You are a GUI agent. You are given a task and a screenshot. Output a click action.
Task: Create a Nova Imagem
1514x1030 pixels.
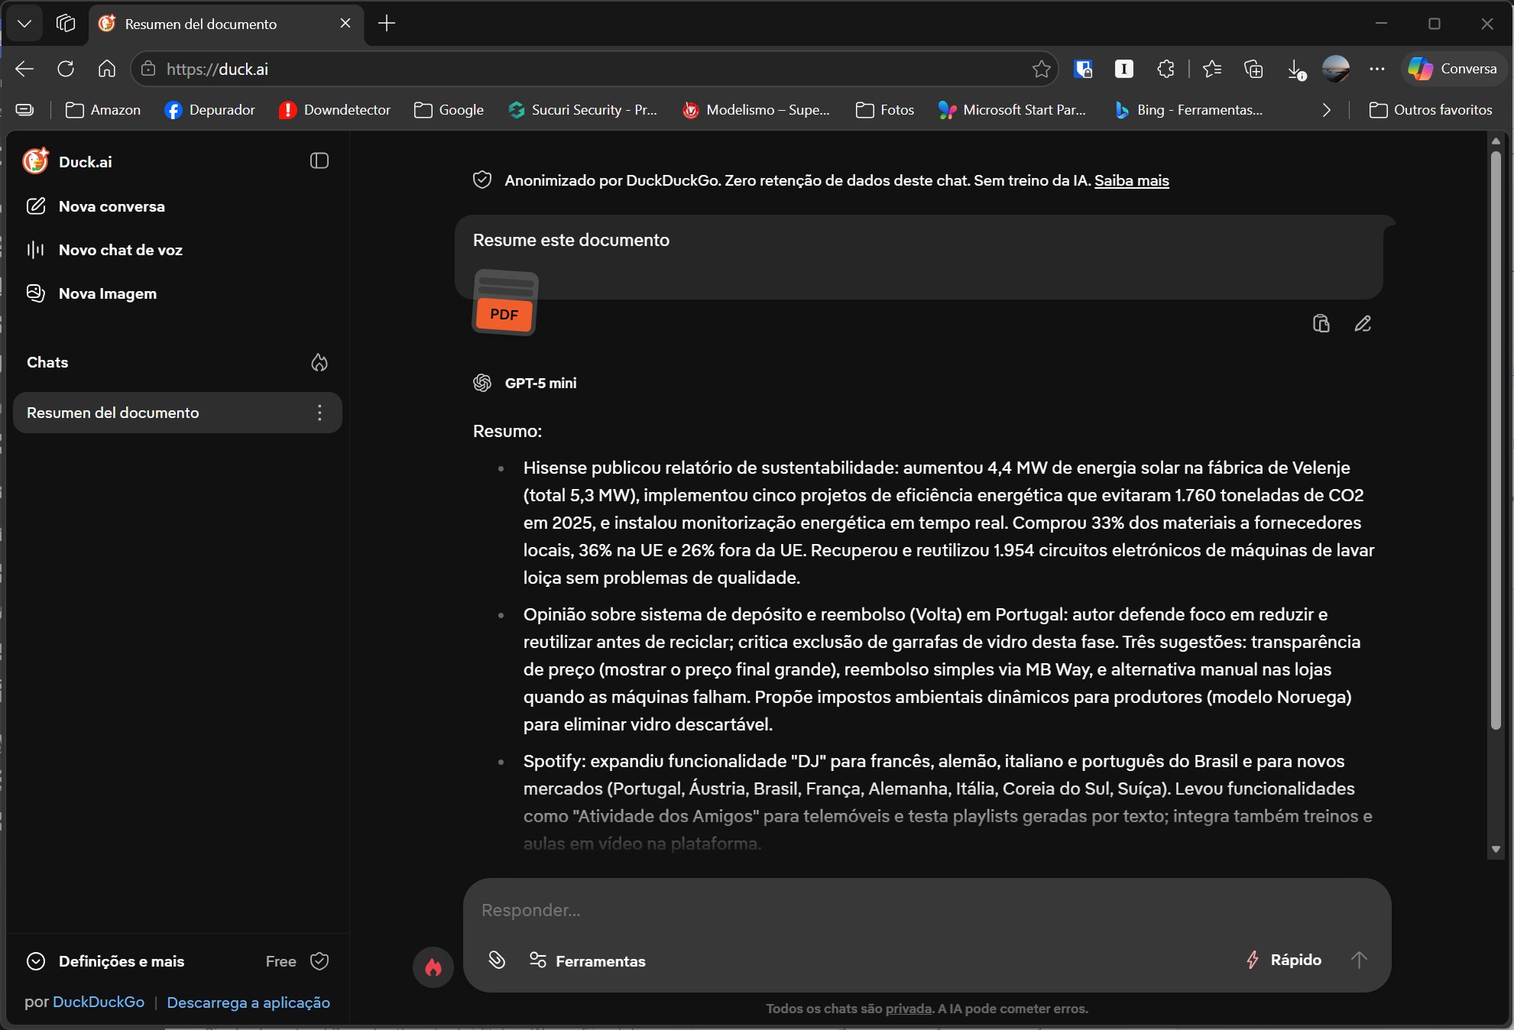point(92,293)
